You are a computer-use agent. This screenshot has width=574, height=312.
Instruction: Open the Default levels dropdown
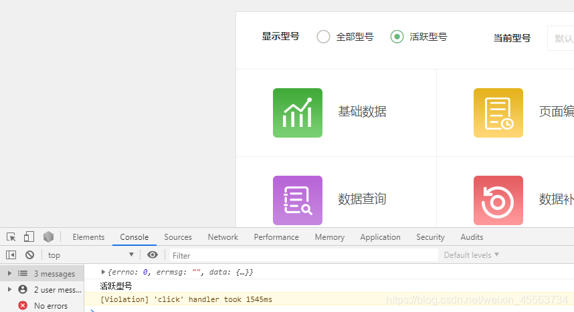point(472,255)
